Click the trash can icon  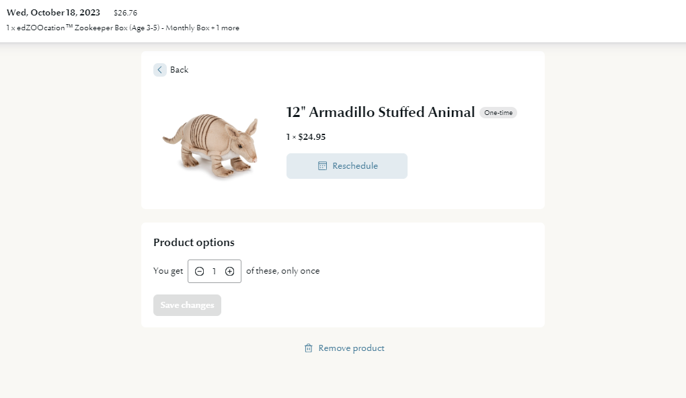[309, 348]
